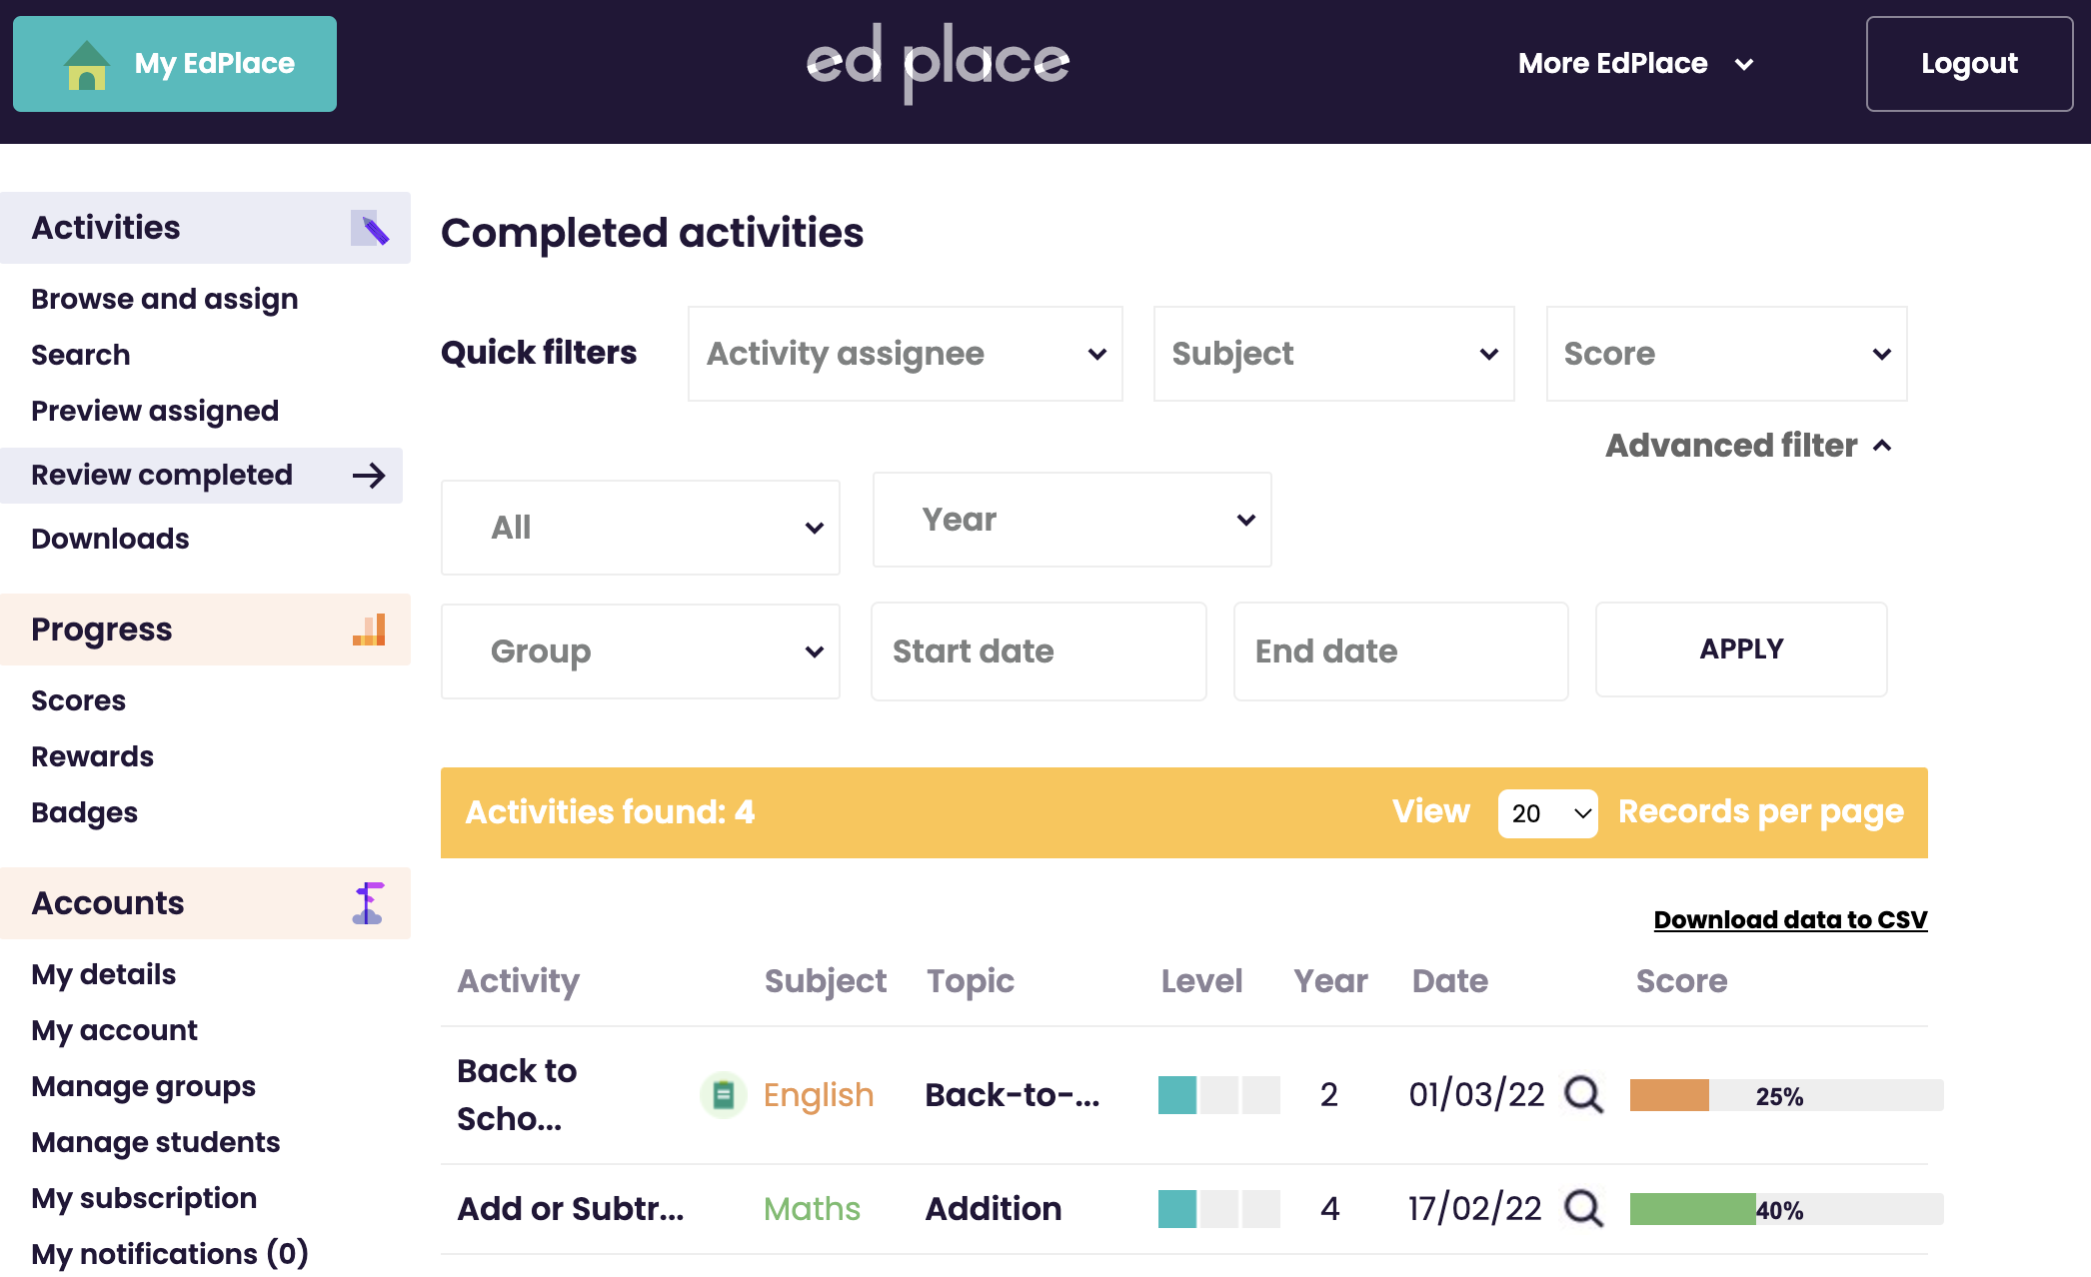Click the Maths subject label
This screenshot has width=2091, height=1277.
tap(812, 1209)
